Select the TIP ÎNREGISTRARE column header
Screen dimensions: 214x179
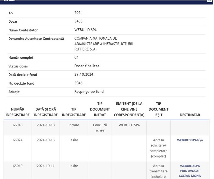[x=74, y=112]
